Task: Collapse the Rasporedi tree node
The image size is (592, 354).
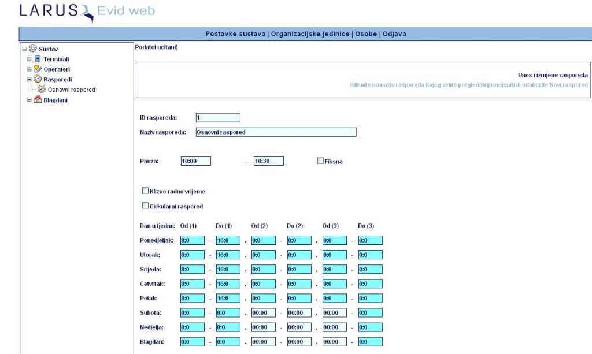Action: (29, 80)
